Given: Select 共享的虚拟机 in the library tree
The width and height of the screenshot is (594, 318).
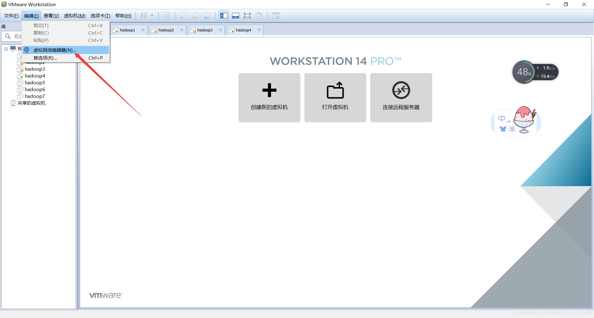Looking at the screenshot, I should (x=32, y=103).
